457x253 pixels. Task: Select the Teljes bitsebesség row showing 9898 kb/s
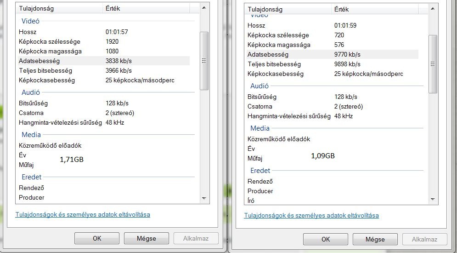(332, 64)
